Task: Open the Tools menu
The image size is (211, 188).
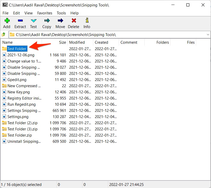Action: point(61,13)
